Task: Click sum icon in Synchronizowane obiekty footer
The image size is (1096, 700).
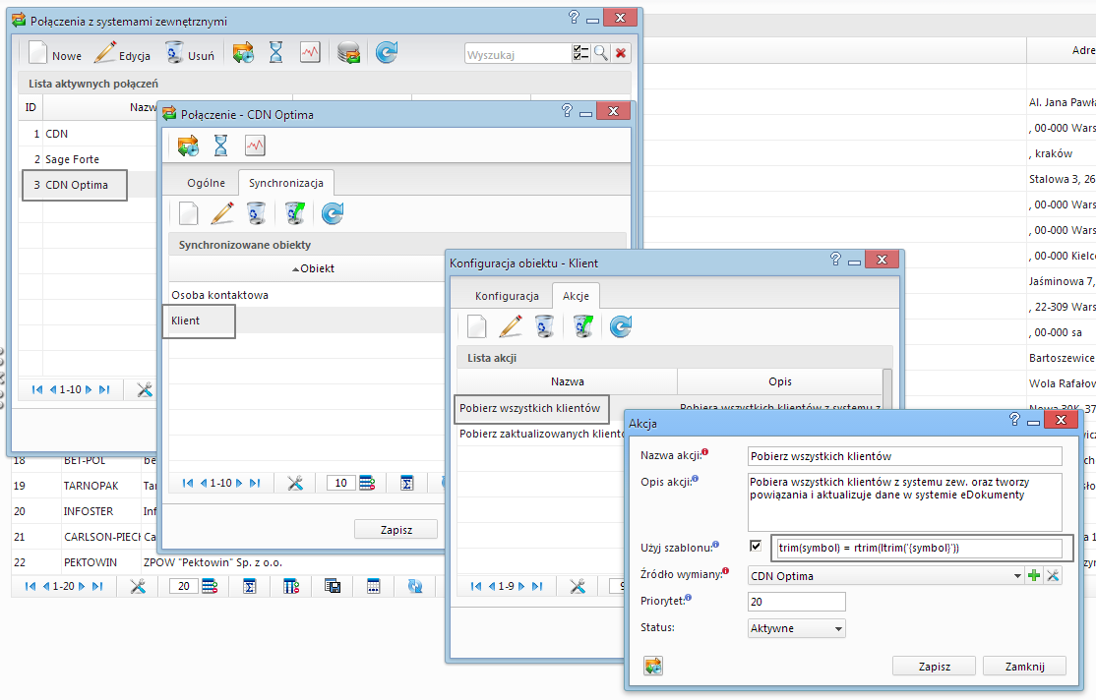Action: (x=406, y=483)
